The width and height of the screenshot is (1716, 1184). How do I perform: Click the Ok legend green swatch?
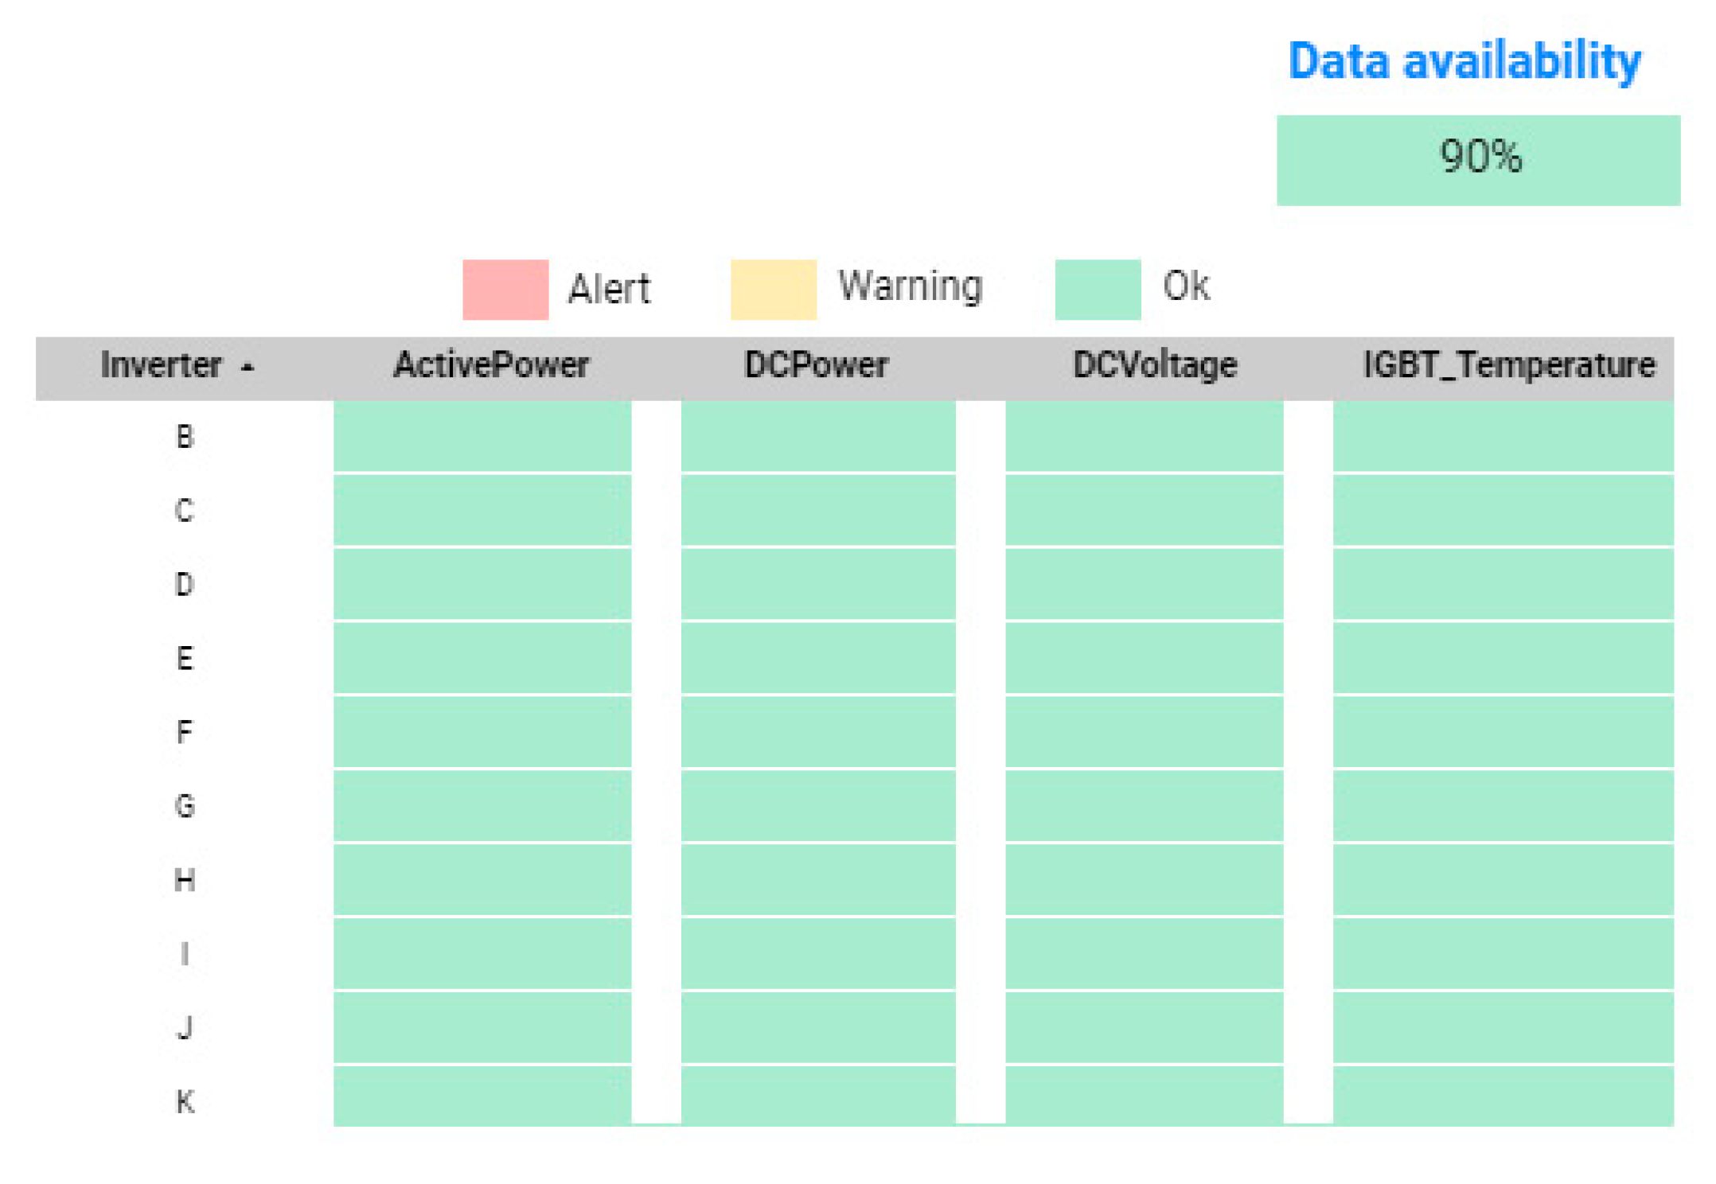(x=1097, y=290)
